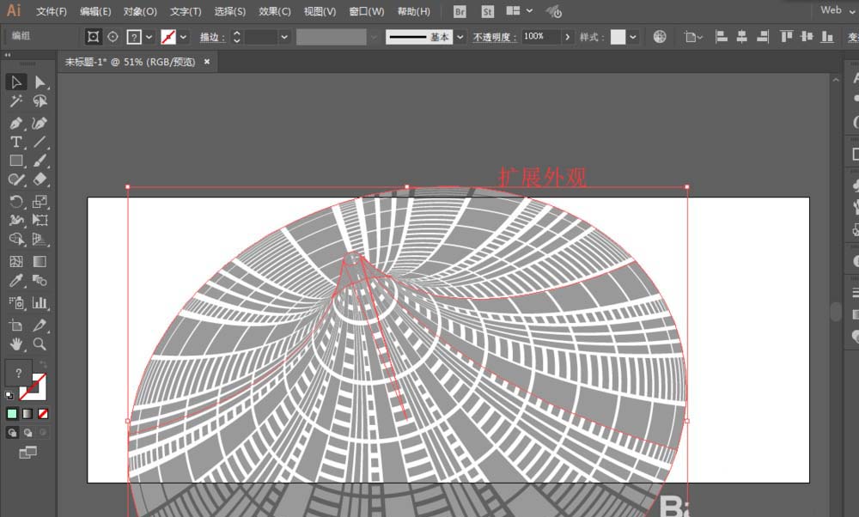Open the 文件(F) menu

(x=52, y=11)
